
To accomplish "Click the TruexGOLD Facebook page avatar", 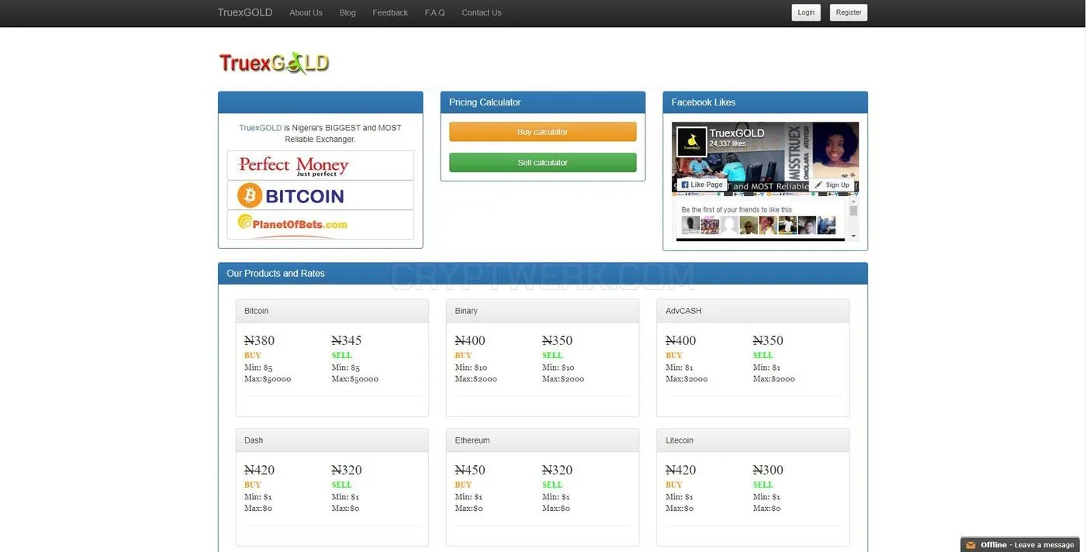I will point(692,142).
